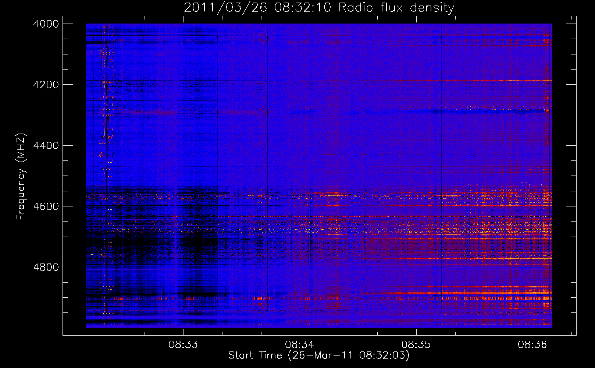Click the 'Frequency (MHZ)' y-axis label
Image resolution: width=595 pixels, height=368 pixels.
(x=21, y=177)
